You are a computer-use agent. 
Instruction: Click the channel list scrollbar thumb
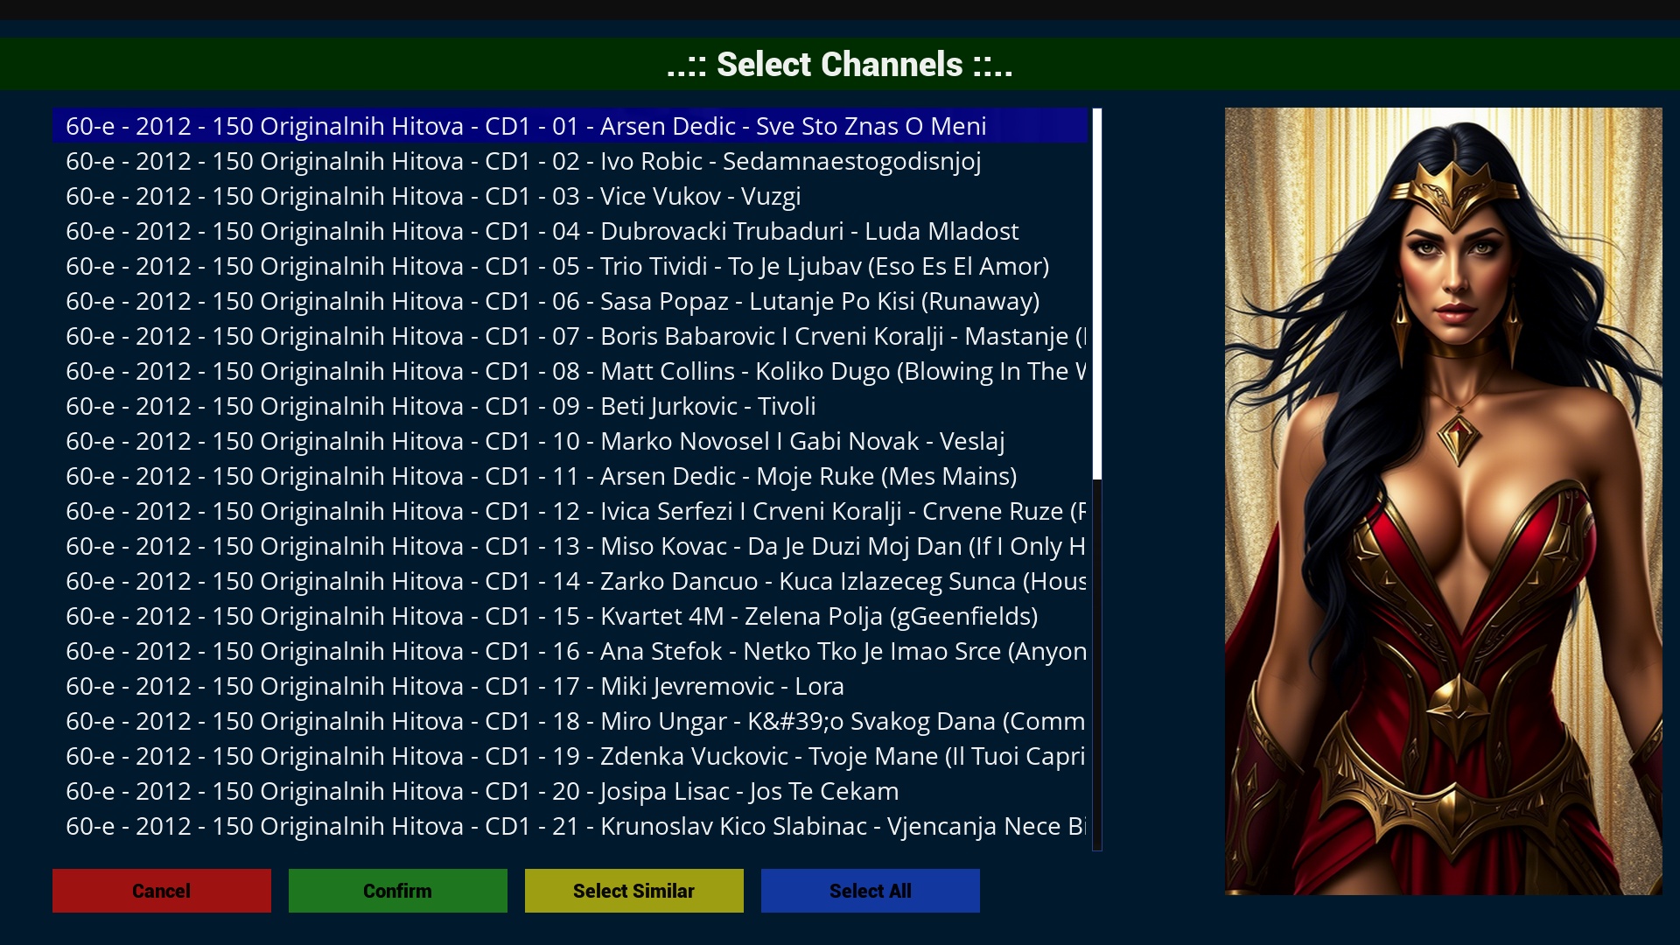click(1097, 294)
